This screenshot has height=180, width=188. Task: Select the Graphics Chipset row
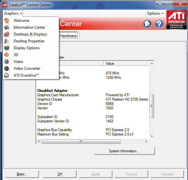[93, 99]
